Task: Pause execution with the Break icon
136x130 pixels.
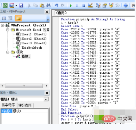Action: click(77, 6)
